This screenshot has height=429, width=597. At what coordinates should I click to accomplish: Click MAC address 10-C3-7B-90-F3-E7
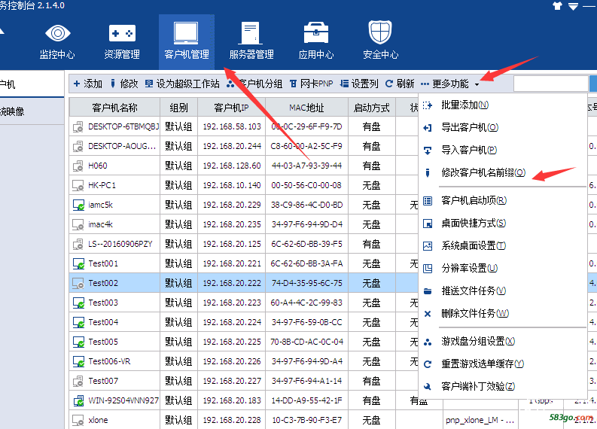(306, 420)
